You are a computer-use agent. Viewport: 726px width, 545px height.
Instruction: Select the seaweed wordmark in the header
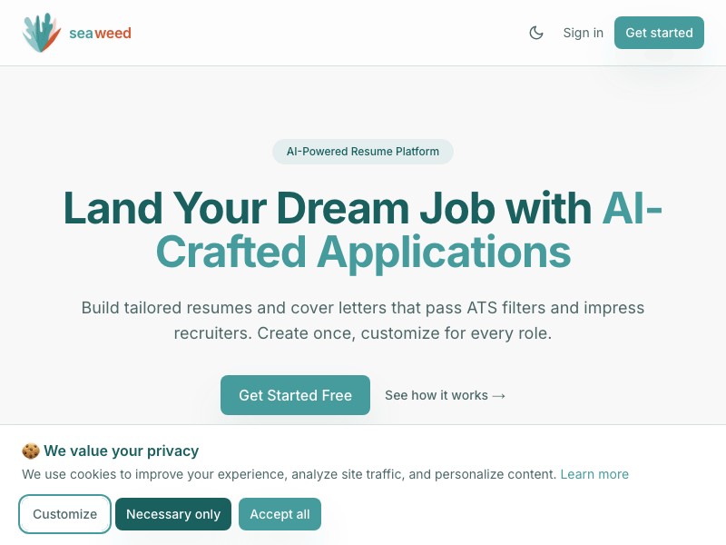pyautogui.click(x=100, y=33)
